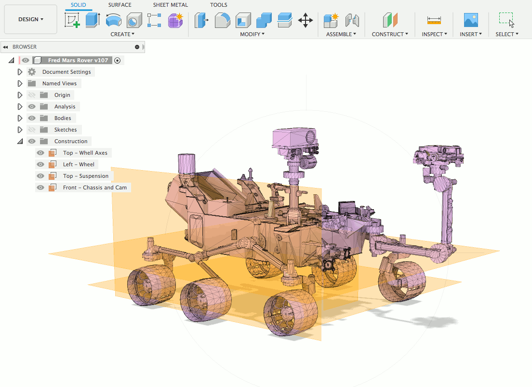Choose the Revolve tool icon
This screenshot has width=532, height=387.
point(113,20)
